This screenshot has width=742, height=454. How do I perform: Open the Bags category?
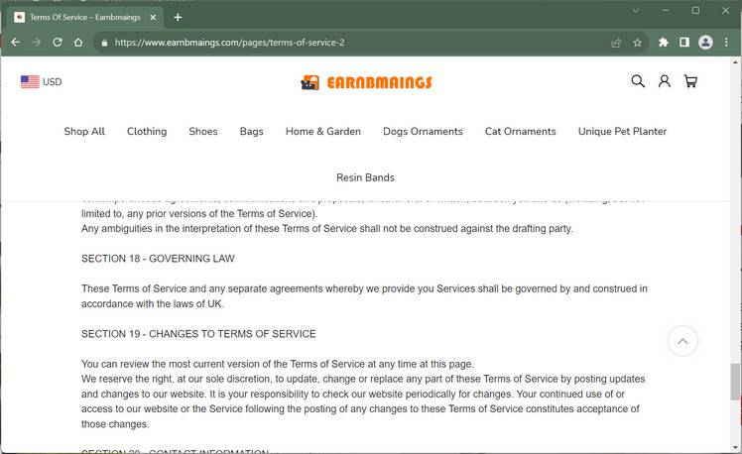tap(251, 132)
